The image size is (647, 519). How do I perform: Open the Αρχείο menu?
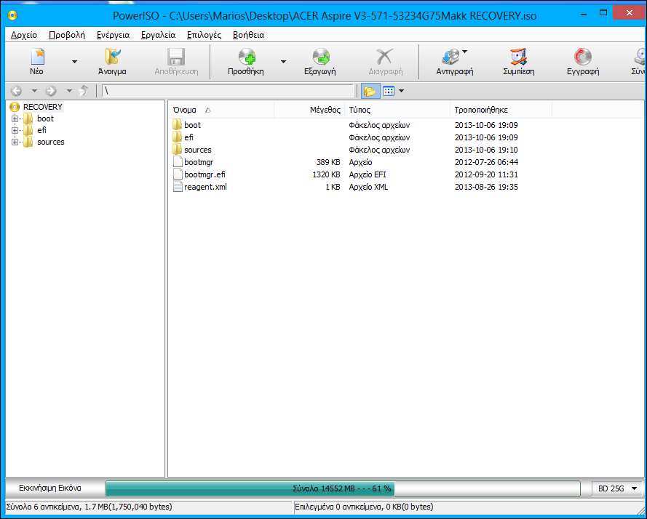pyautogui.click(x=24, y=35)
